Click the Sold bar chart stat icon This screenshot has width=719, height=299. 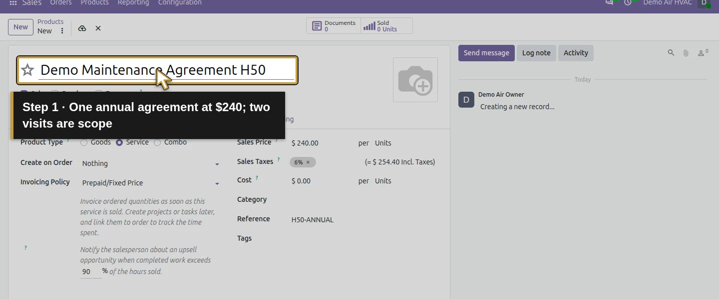tap(369, 26)
